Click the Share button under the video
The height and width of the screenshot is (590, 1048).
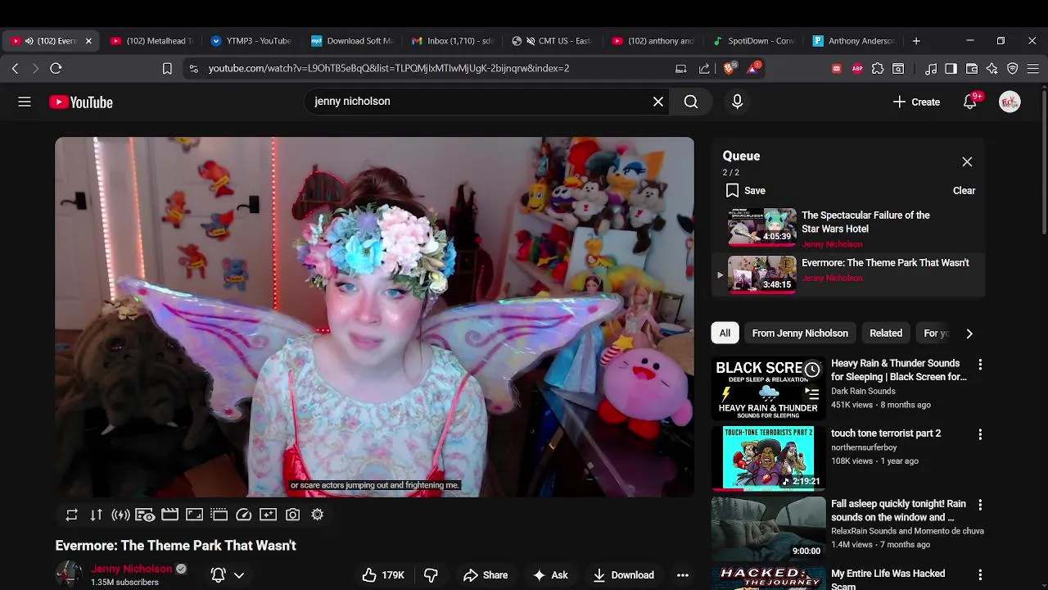point(486,575)
